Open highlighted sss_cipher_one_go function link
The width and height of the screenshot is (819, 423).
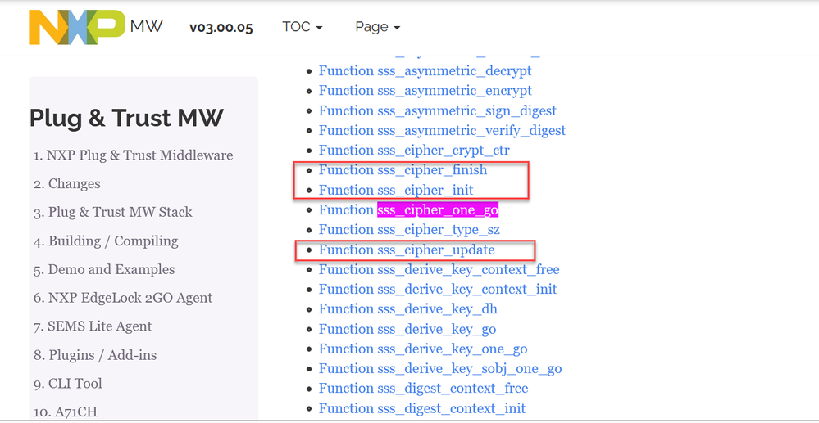tap(438, 210)
